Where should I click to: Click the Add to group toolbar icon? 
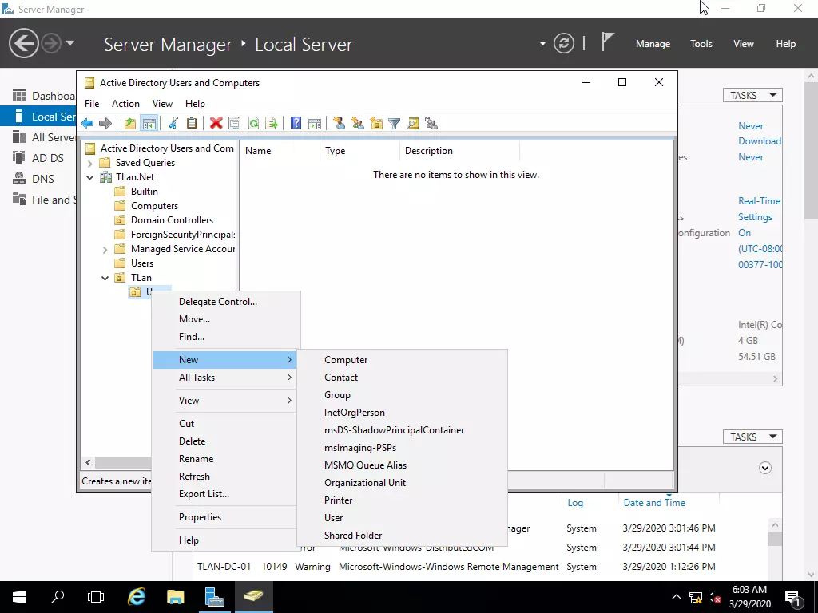[431, 124]
